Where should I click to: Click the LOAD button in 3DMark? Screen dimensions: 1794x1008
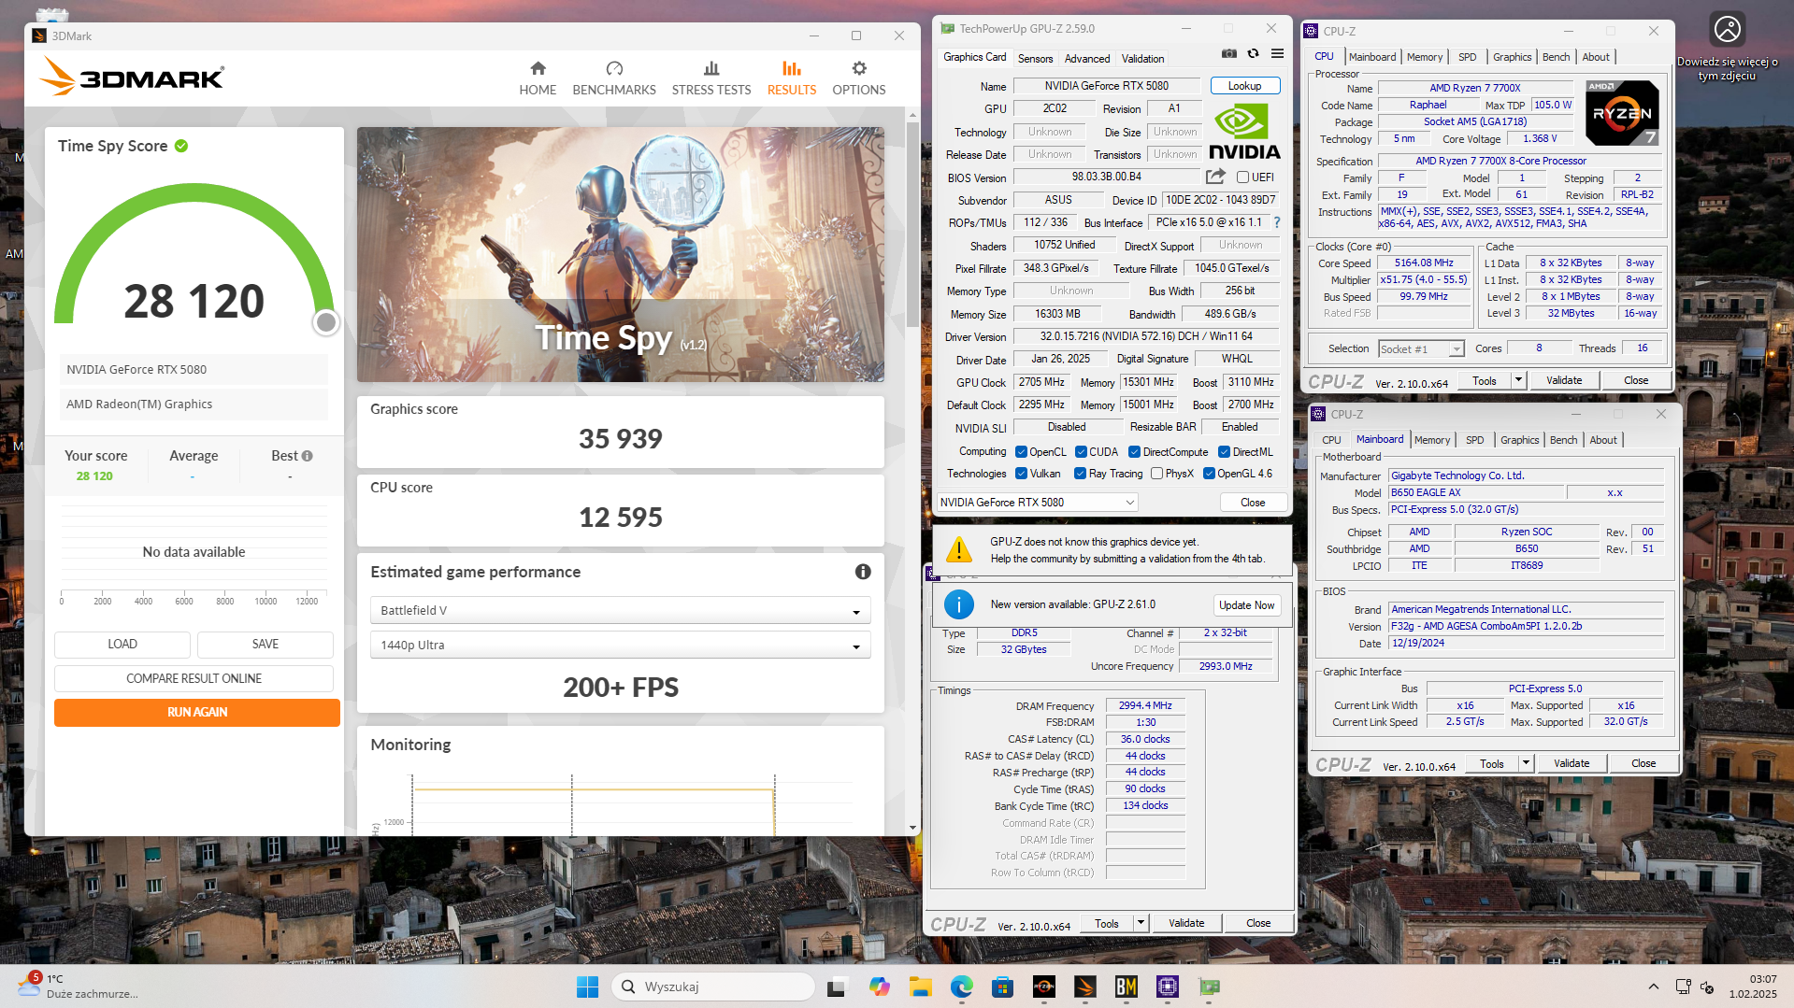click(122, 644)
